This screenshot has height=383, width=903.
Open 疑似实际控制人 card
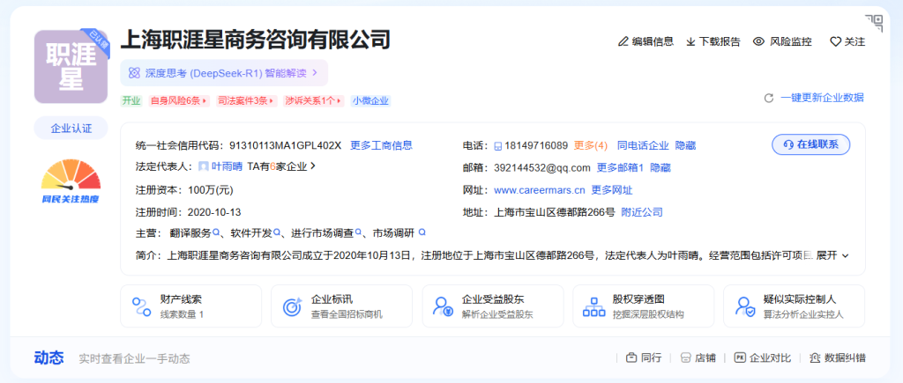[x=795, y=306]
